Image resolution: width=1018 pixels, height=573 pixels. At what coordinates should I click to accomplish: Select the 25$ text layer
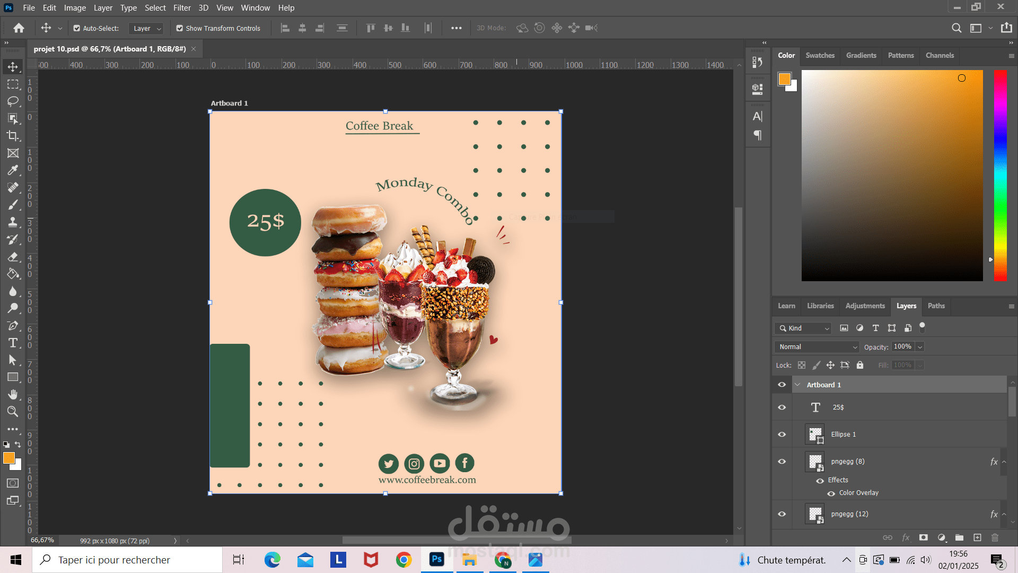[x=859, y=407]
